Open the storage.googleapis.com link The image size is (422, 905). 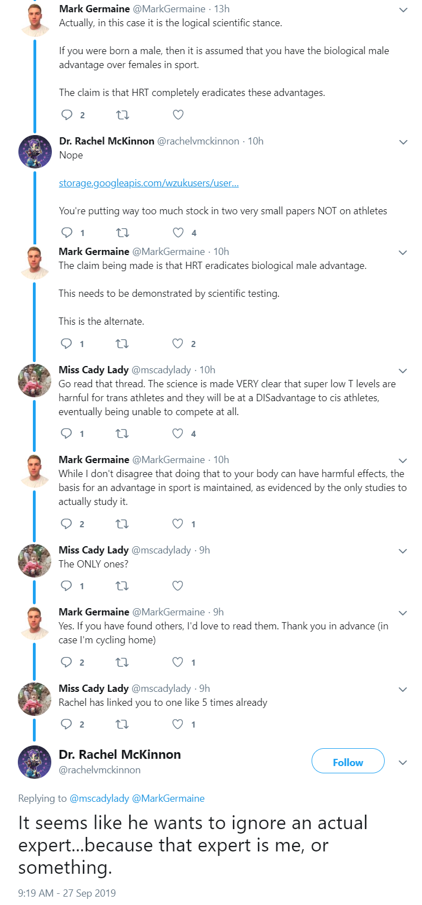[149, 183]
